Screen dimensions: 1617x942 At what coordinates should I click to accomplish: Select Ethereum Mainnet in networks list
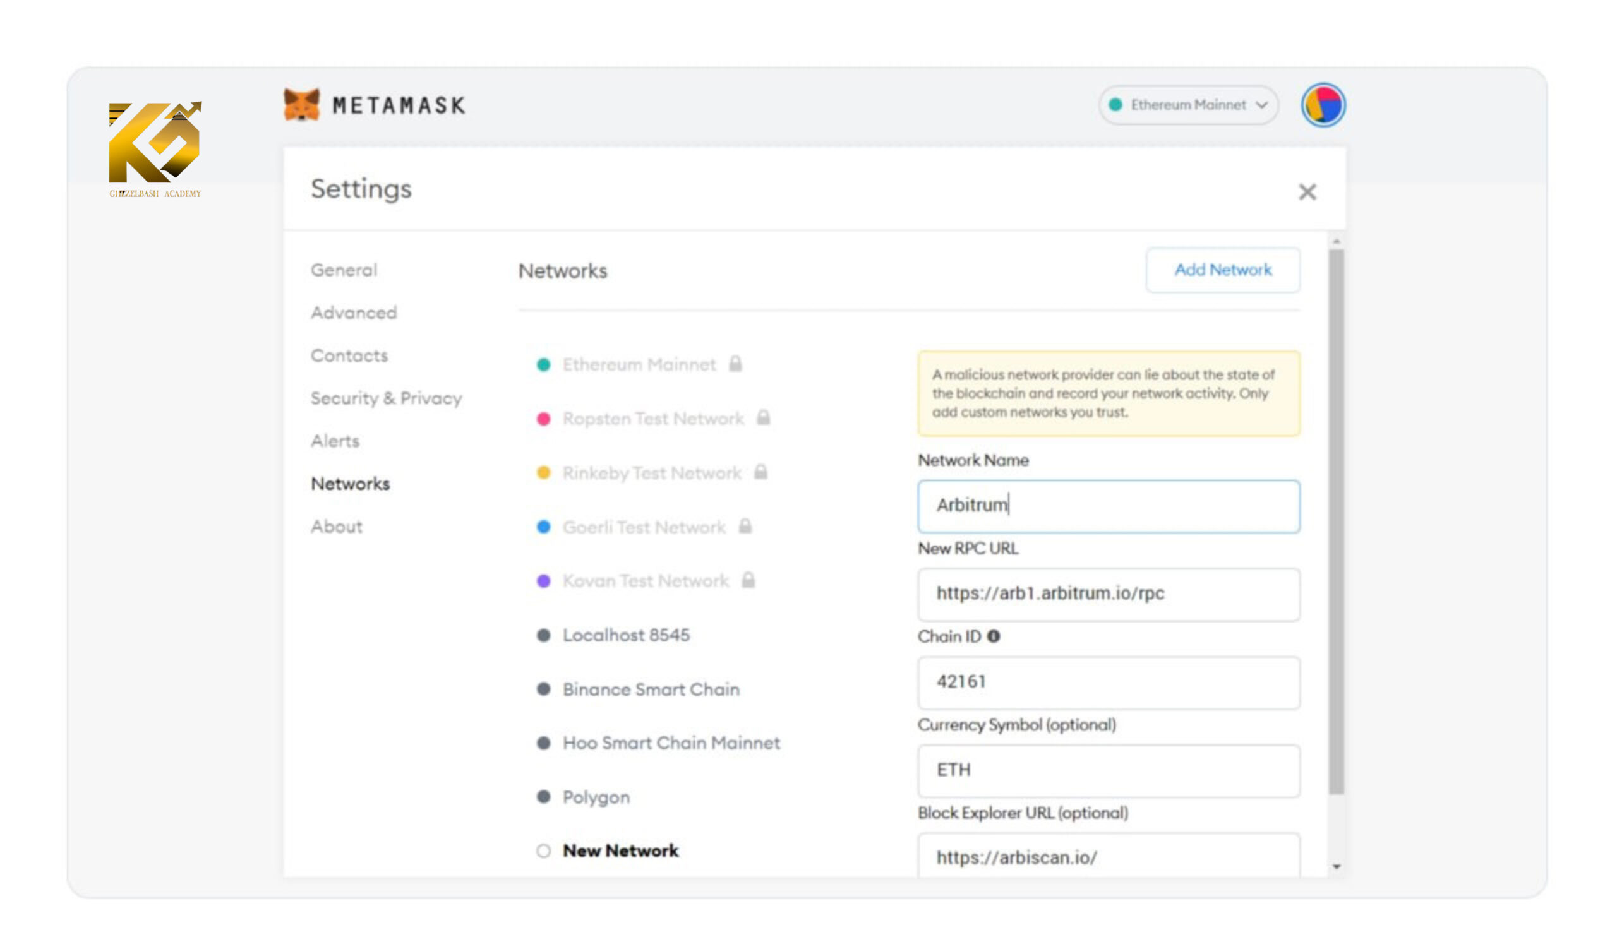tap(639, 365)
